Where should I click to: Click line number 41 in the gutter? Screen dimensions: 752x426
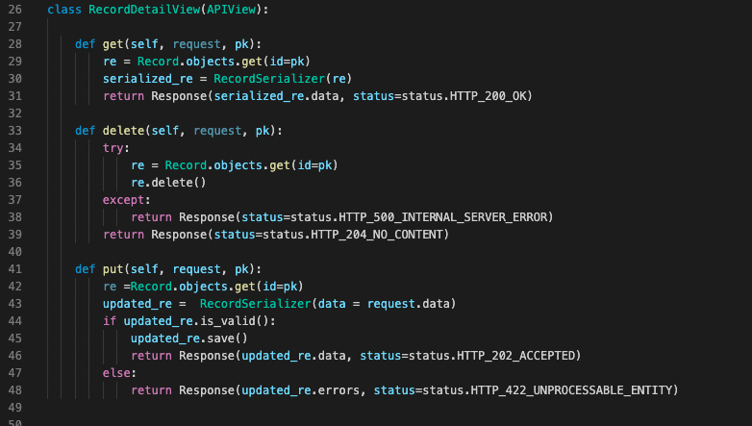click(x=14, y=269)
